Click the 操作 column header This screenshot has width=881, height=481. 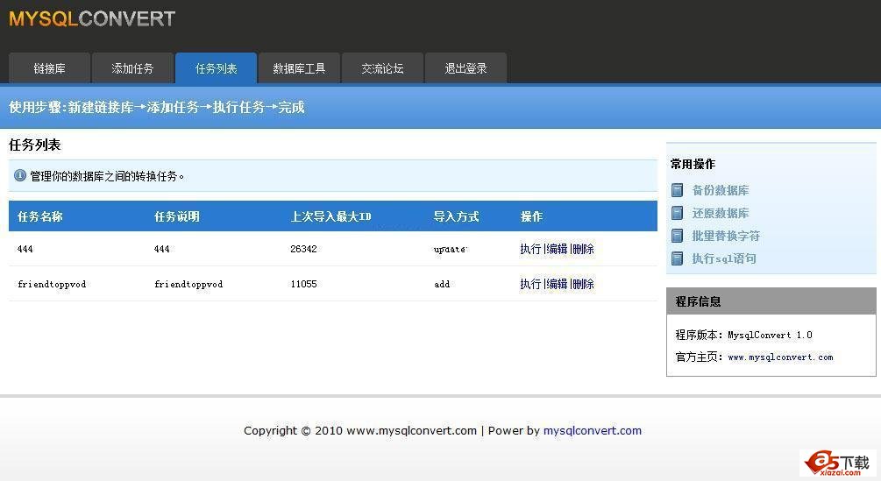531,216
